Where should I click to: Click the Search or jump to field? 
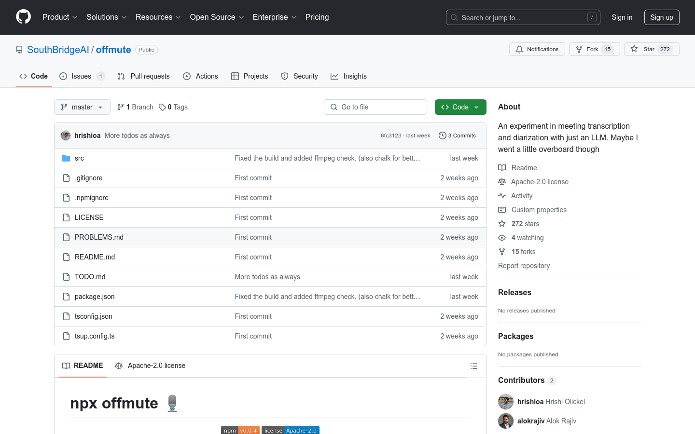click(523, 17)
